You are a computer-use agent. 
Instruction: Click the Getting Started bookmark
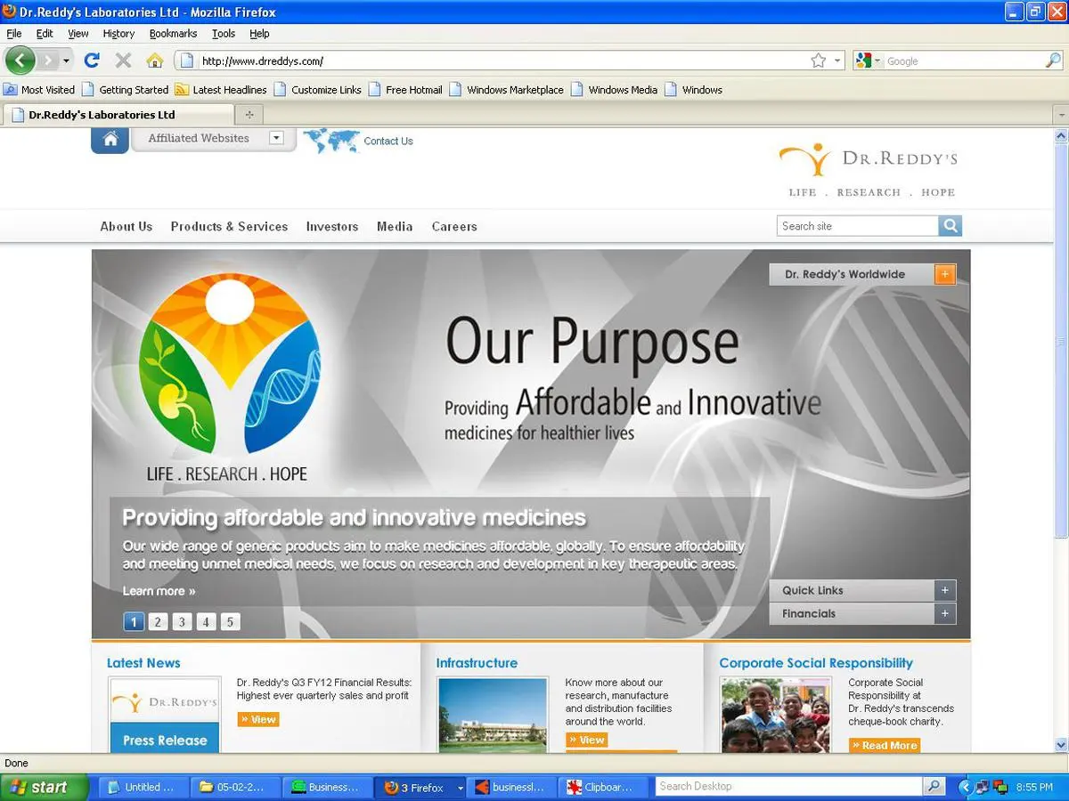(125, 90)
